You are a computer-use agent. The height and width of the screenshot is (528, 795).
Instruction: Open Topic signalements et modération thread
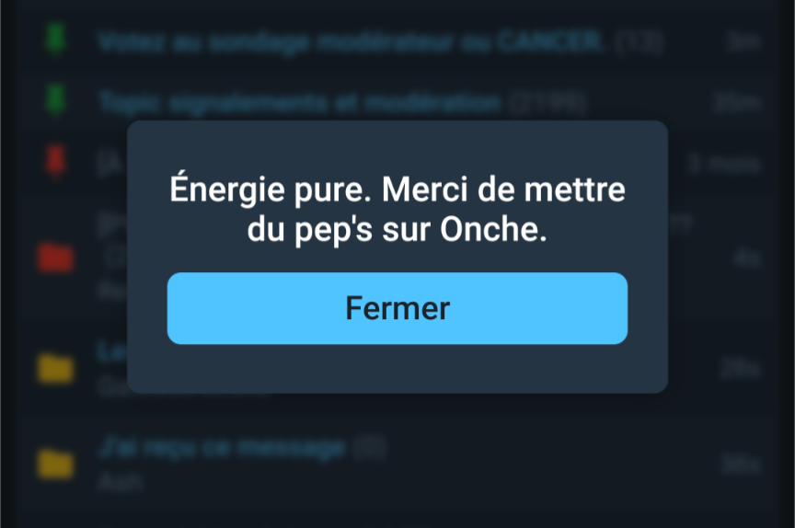coord(300,103)
